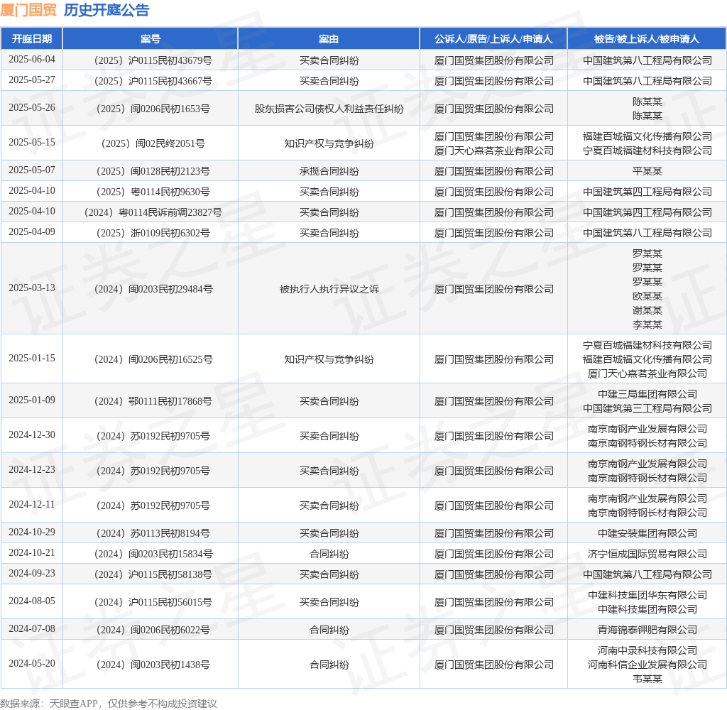Image resolution: width=727 pixels, height=710 pixels.
Task: Click the 公诉人/原告/上诉人/申请人 header
Action: point(493,39)
